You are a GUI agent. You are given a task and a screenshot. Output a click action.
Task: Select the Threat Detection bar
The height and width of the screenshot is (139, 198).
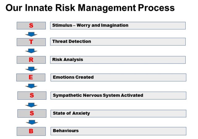(118, 41)
